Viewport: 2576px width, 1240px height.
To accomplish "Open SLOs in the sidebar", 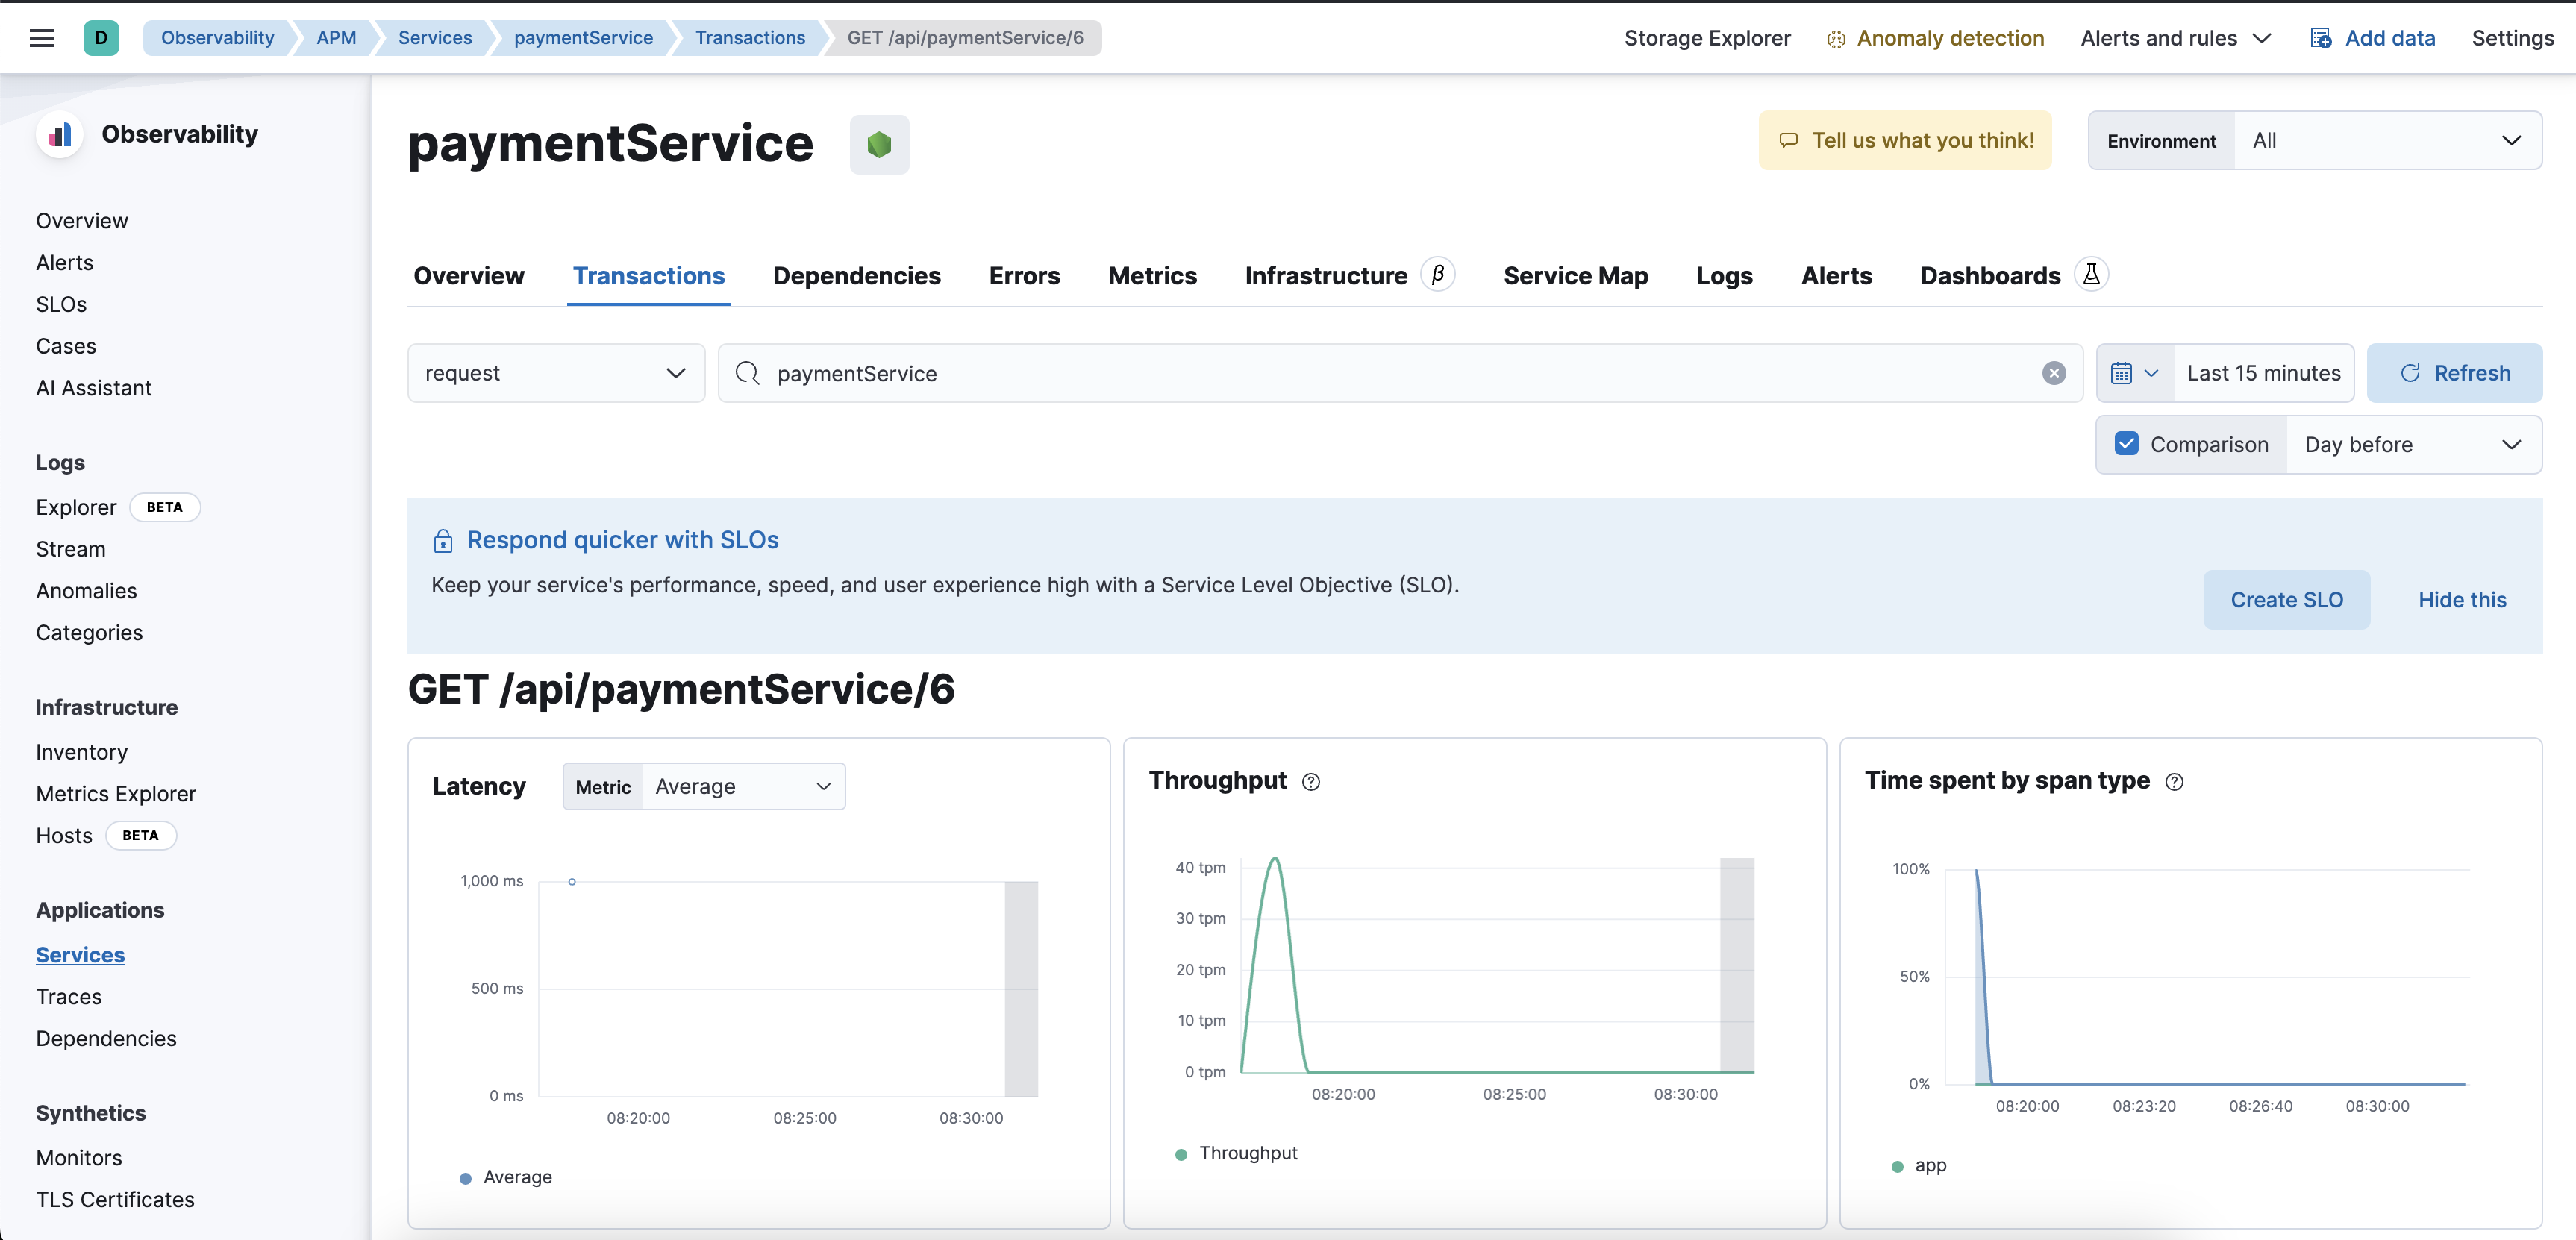I will coord(61,305).
